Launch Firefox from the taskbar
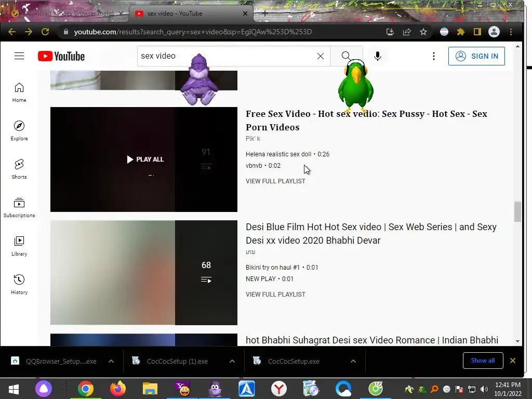Viewport: 532px width, 399px height. [x=118, y=389]
